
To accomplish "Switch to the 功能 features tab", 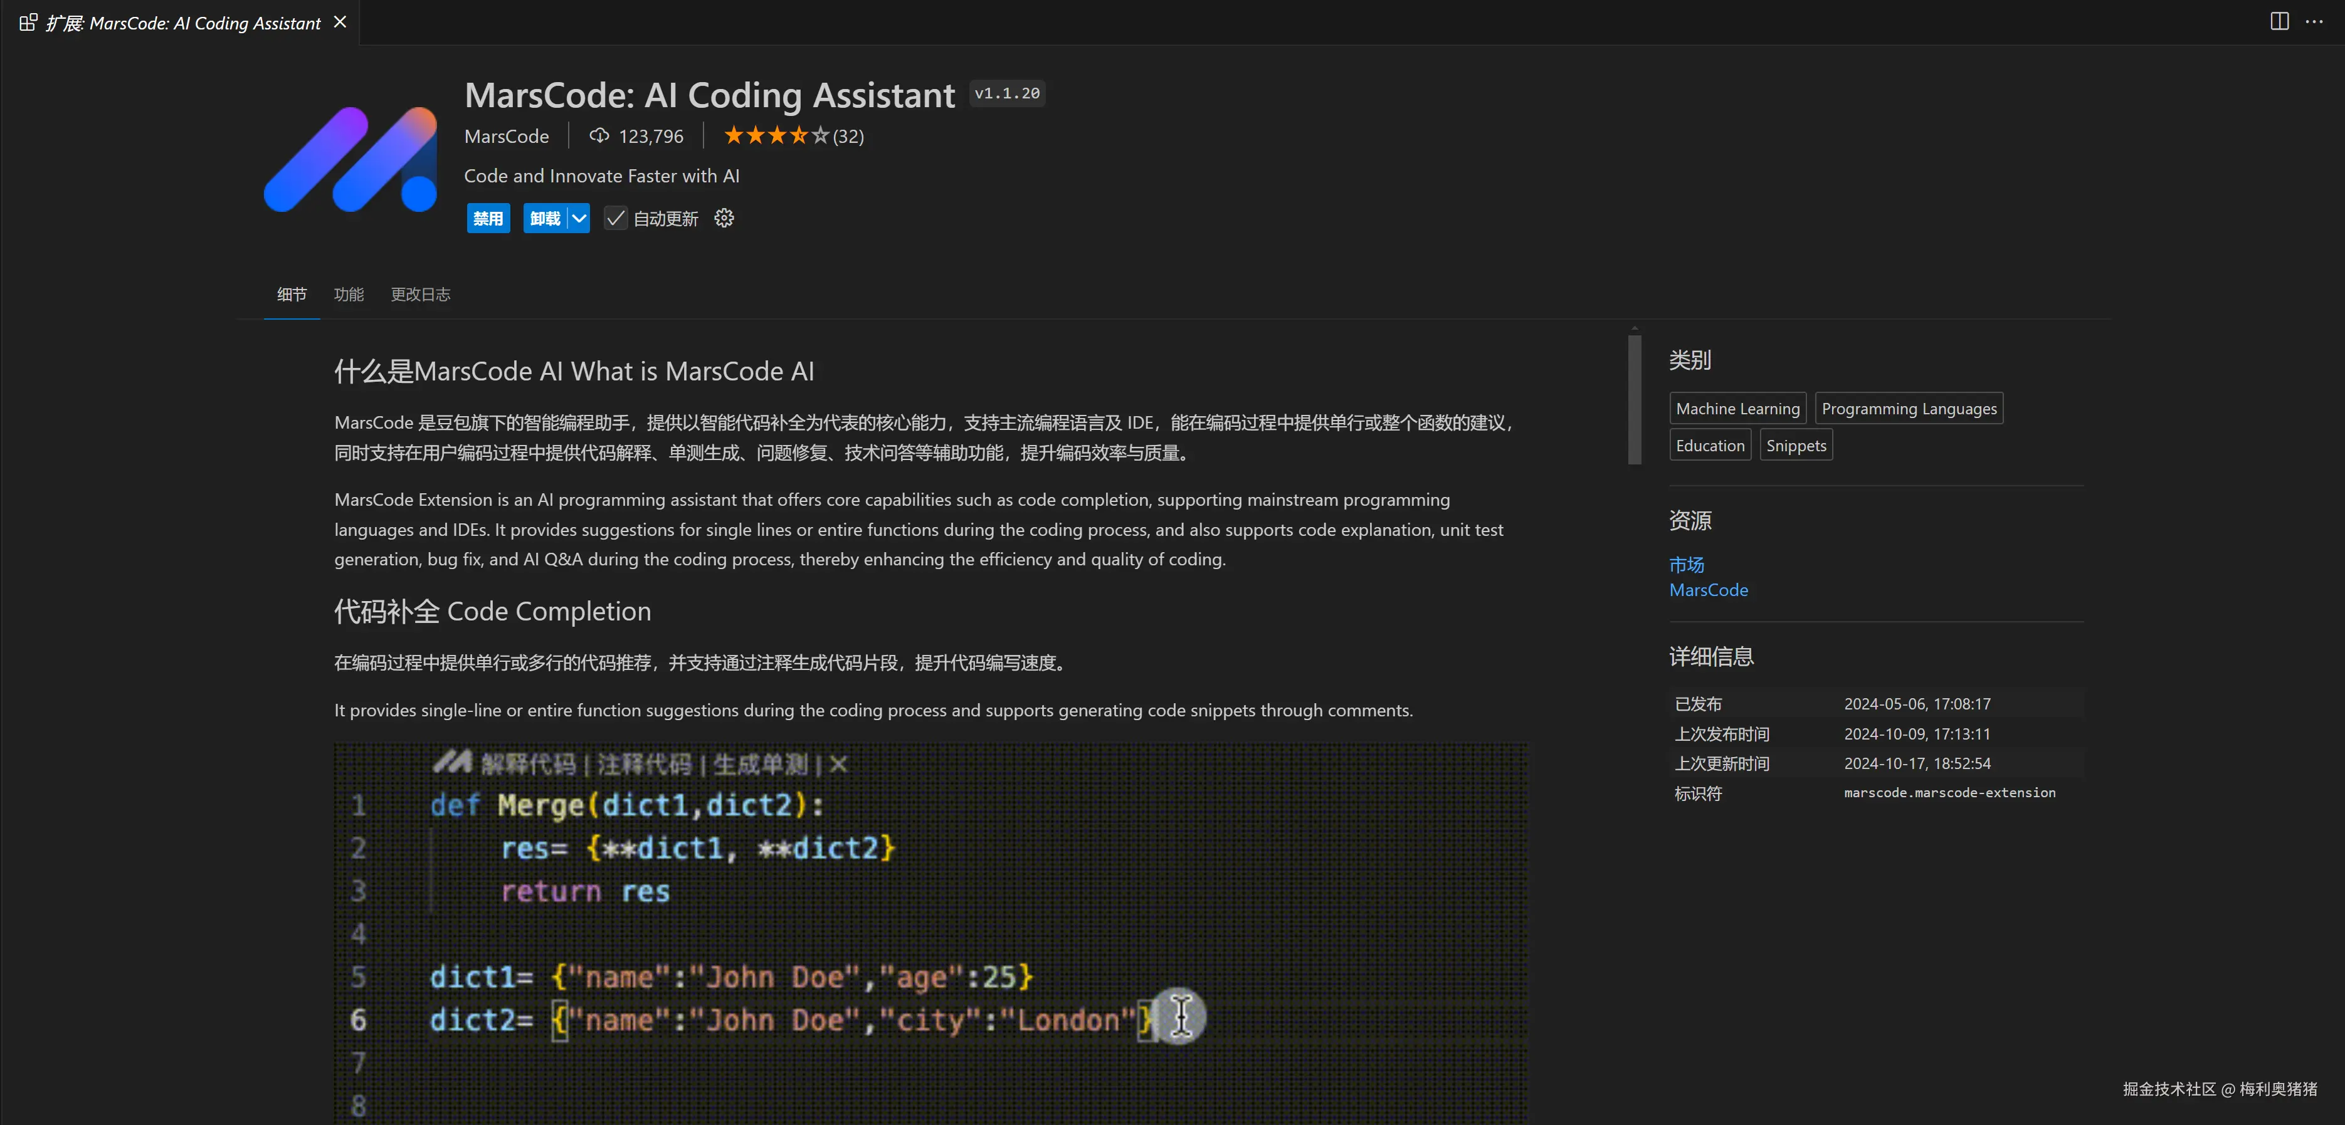I will [349, 294].
